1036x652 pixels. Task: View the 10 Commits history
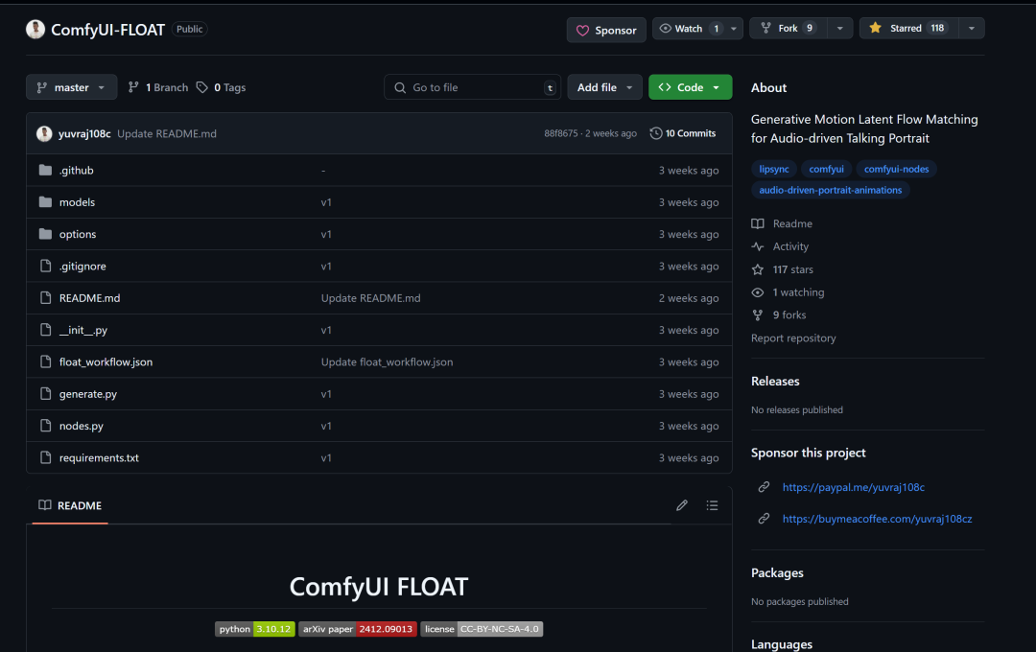pyautogui.click(x=683, y=133)
